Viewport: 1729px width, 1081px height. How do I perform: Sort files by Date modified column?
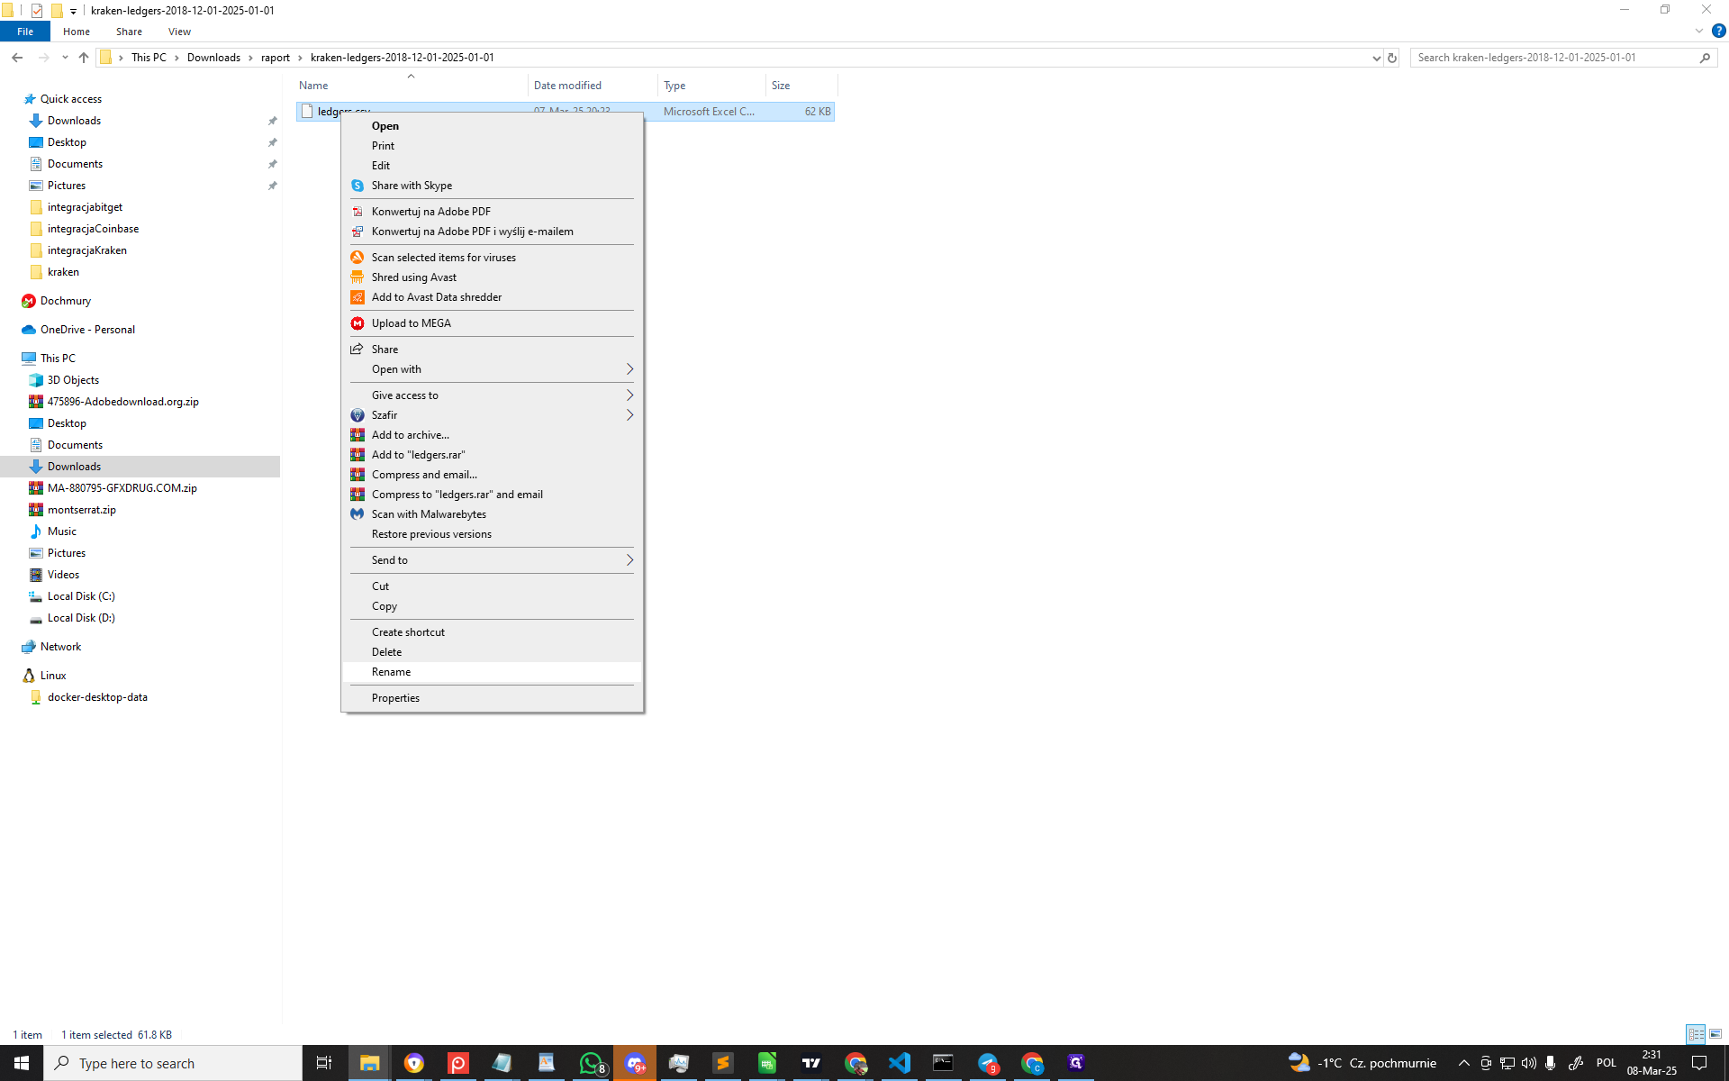[x=567, y=86]
